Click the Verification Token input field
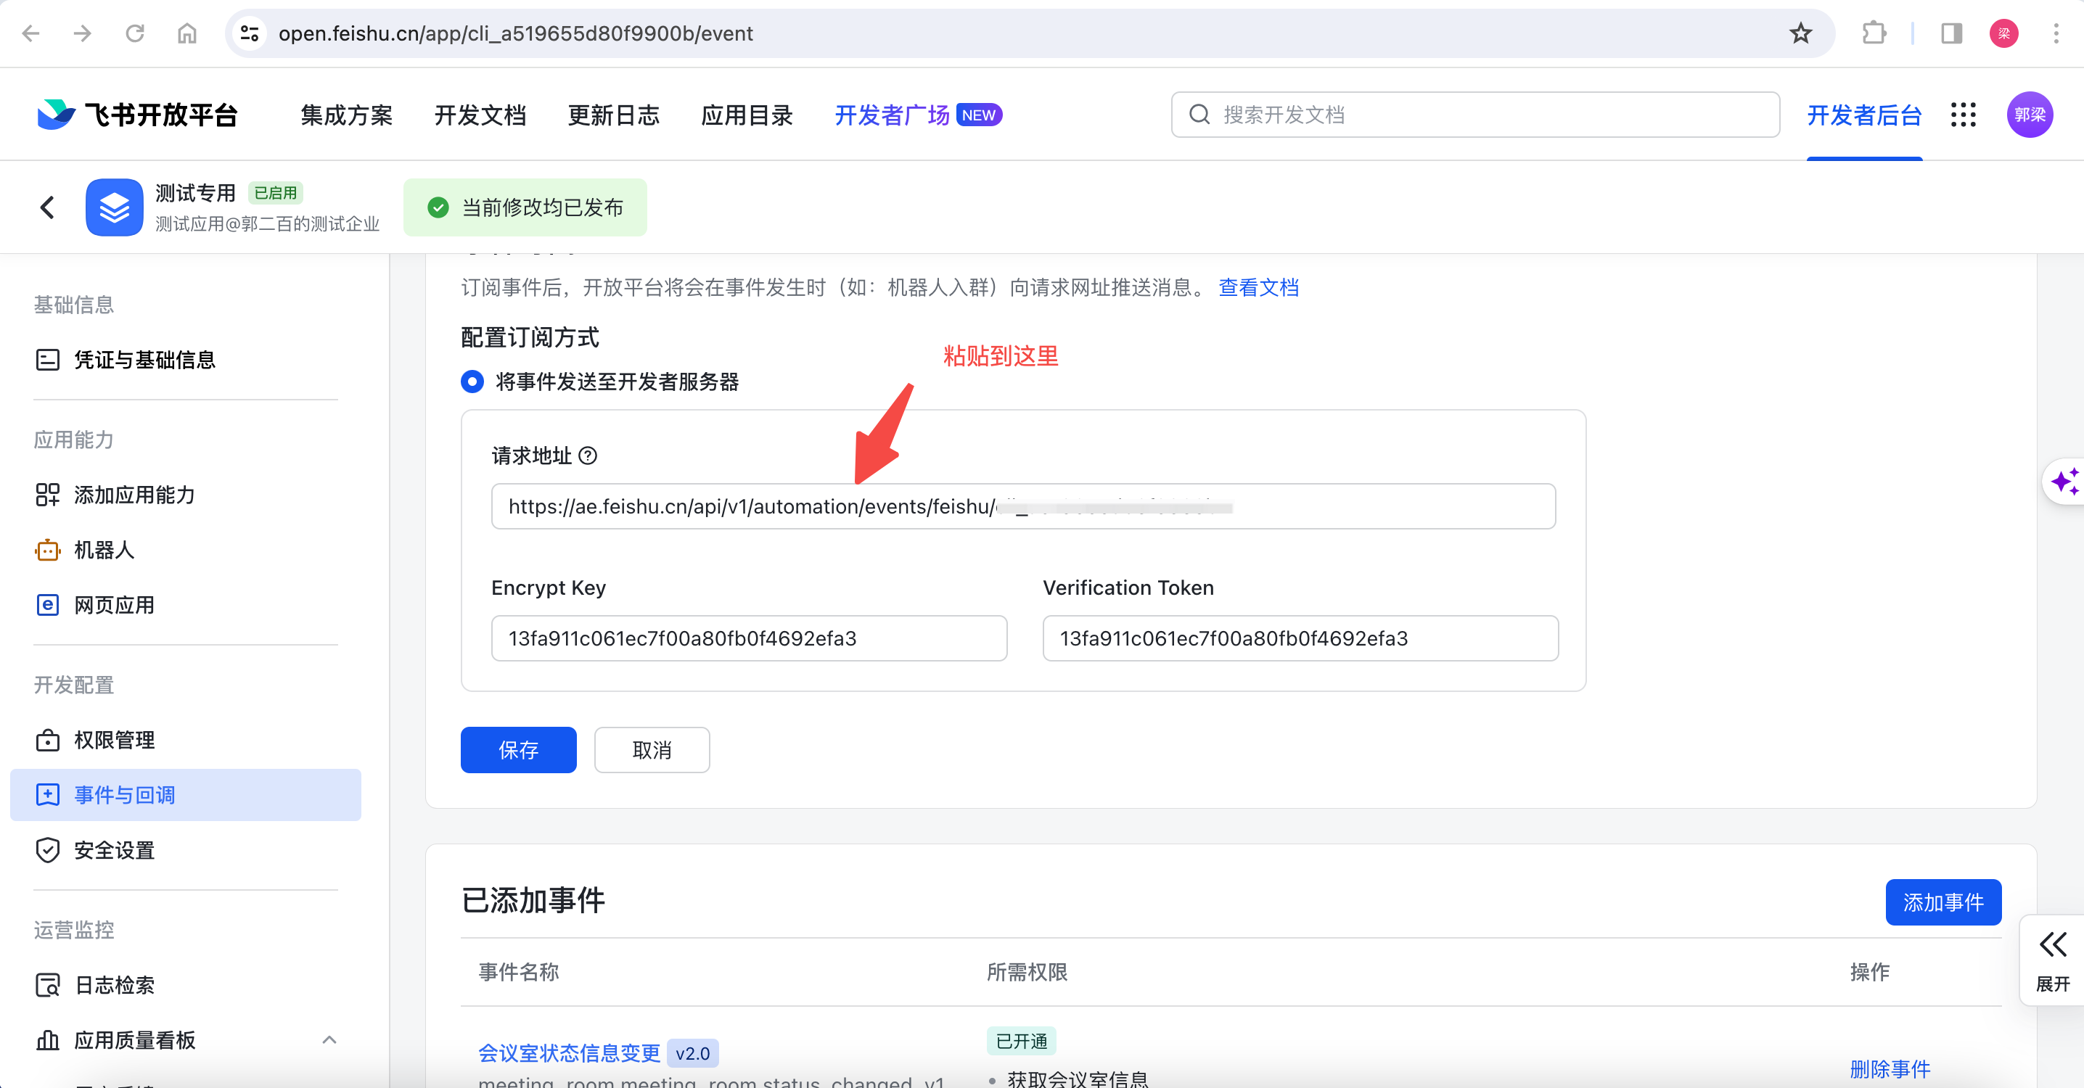 click(x=1300, y=638)
